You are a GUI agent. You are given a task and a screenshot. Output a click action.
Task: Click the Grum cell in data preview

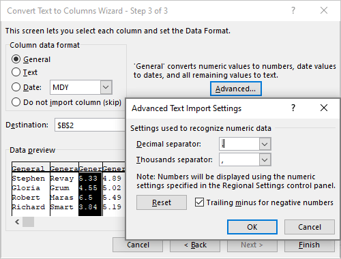pos(60,188)
